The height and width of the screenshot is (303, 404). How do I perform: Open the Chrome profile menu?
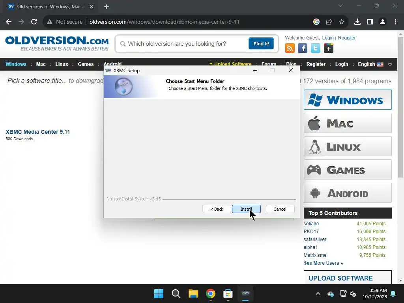point(383,22)
